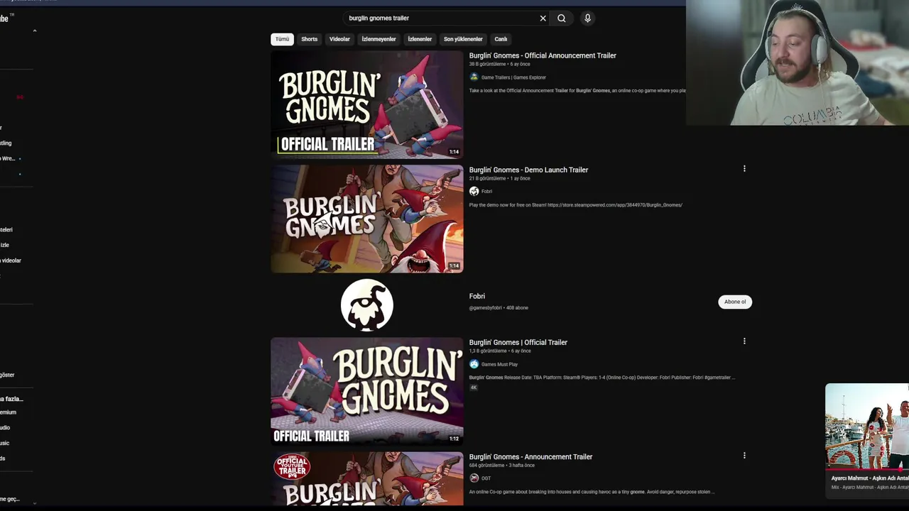Click the small Fobri avatar under Demo Launch Trailer
The height and width of the screenshot is (511, 909).
[x=474, y=191]
